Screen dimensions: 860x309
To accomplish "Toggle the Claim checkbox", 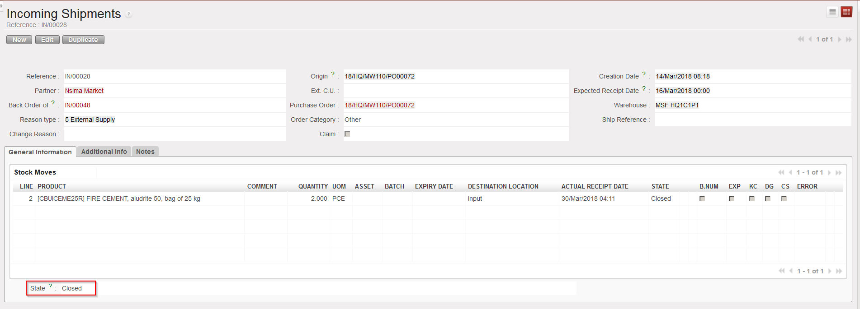I will pyautogui.click(x=347, y=134).
